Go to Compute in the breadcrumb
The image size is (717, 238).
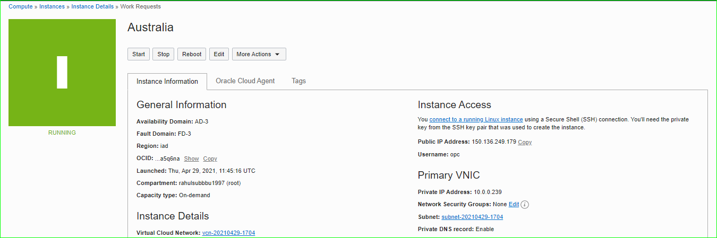point(20,7)
